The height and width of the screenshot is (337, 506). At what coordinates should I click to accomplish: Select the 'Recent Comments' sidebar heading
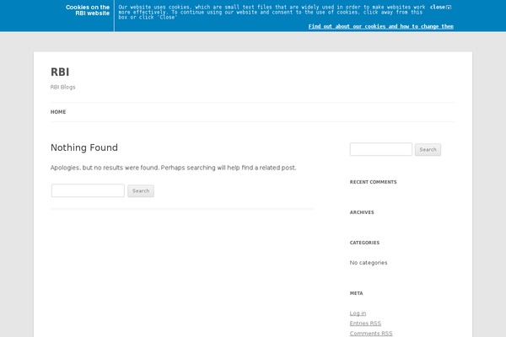coord(373,182)
